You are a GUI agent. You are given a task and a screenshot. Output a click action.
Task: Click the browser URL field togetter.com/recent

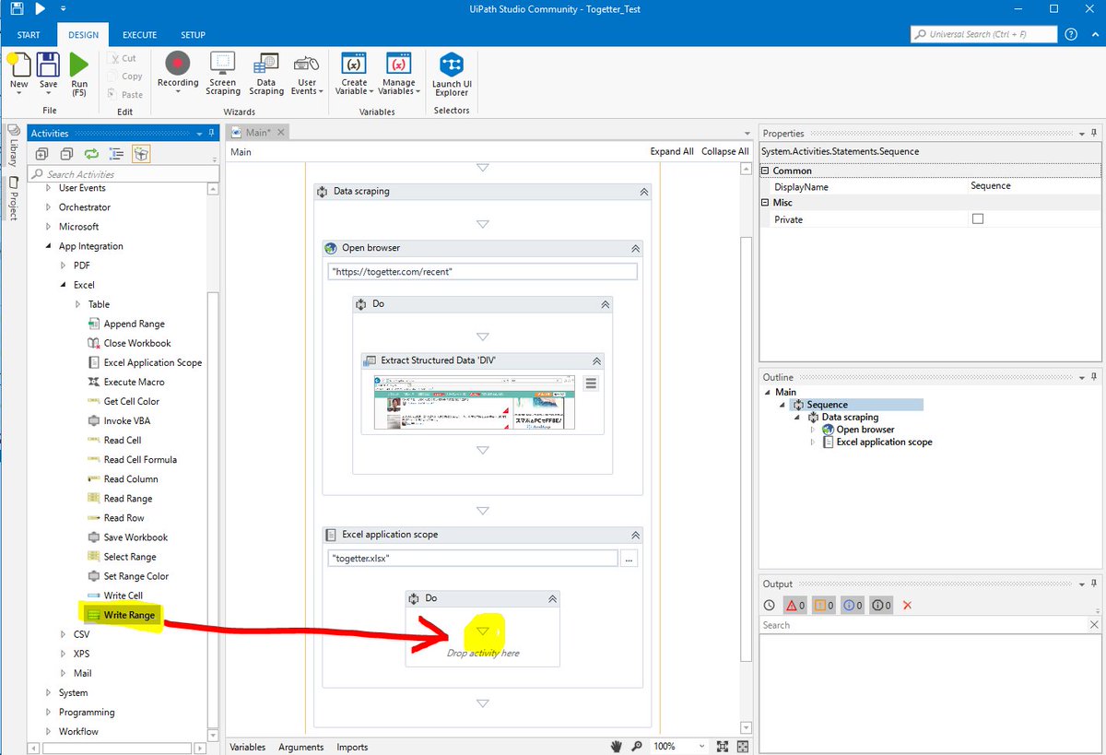tap(483, 271)
